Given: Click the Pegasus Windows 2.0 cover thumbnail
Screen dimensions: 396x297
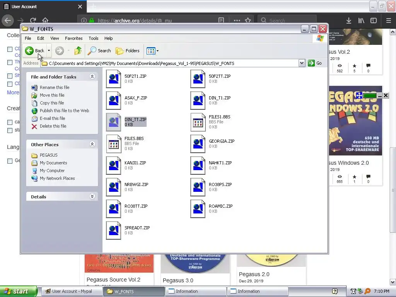Looking at the screenshot, I should pyautogui.click(x=355, y=121).
